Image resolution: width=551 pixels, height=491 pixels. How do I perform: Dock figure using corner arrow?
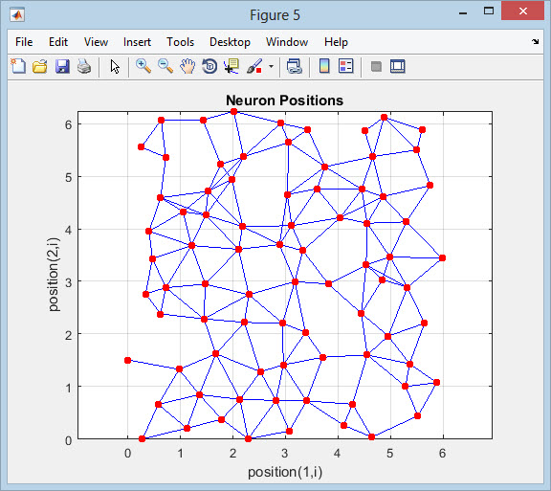(535, 42)
